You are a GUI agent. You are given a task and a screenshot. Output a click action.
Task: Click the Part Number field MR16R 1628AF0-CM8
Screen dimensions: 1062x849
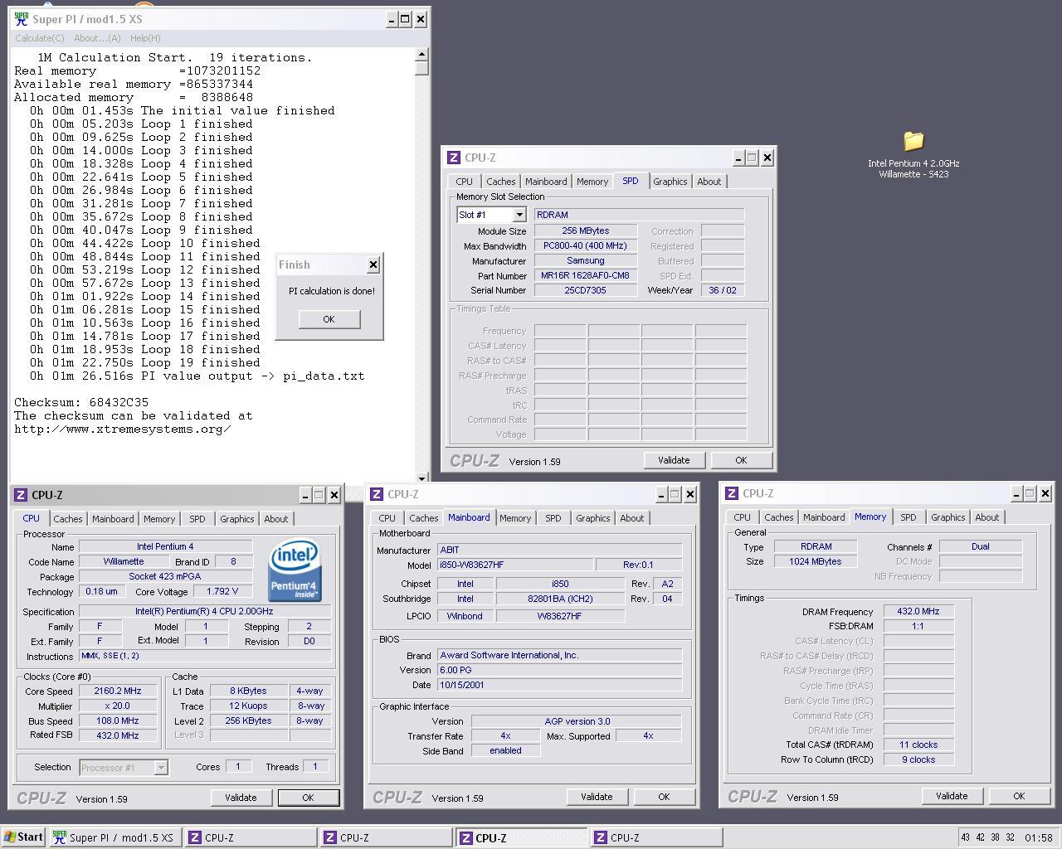pos(585,275)
